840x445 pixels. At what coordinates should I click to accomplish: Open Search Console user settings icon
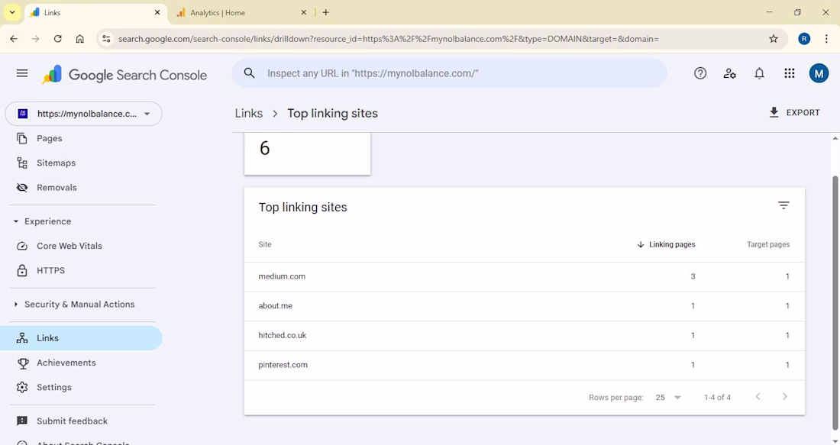730,73
